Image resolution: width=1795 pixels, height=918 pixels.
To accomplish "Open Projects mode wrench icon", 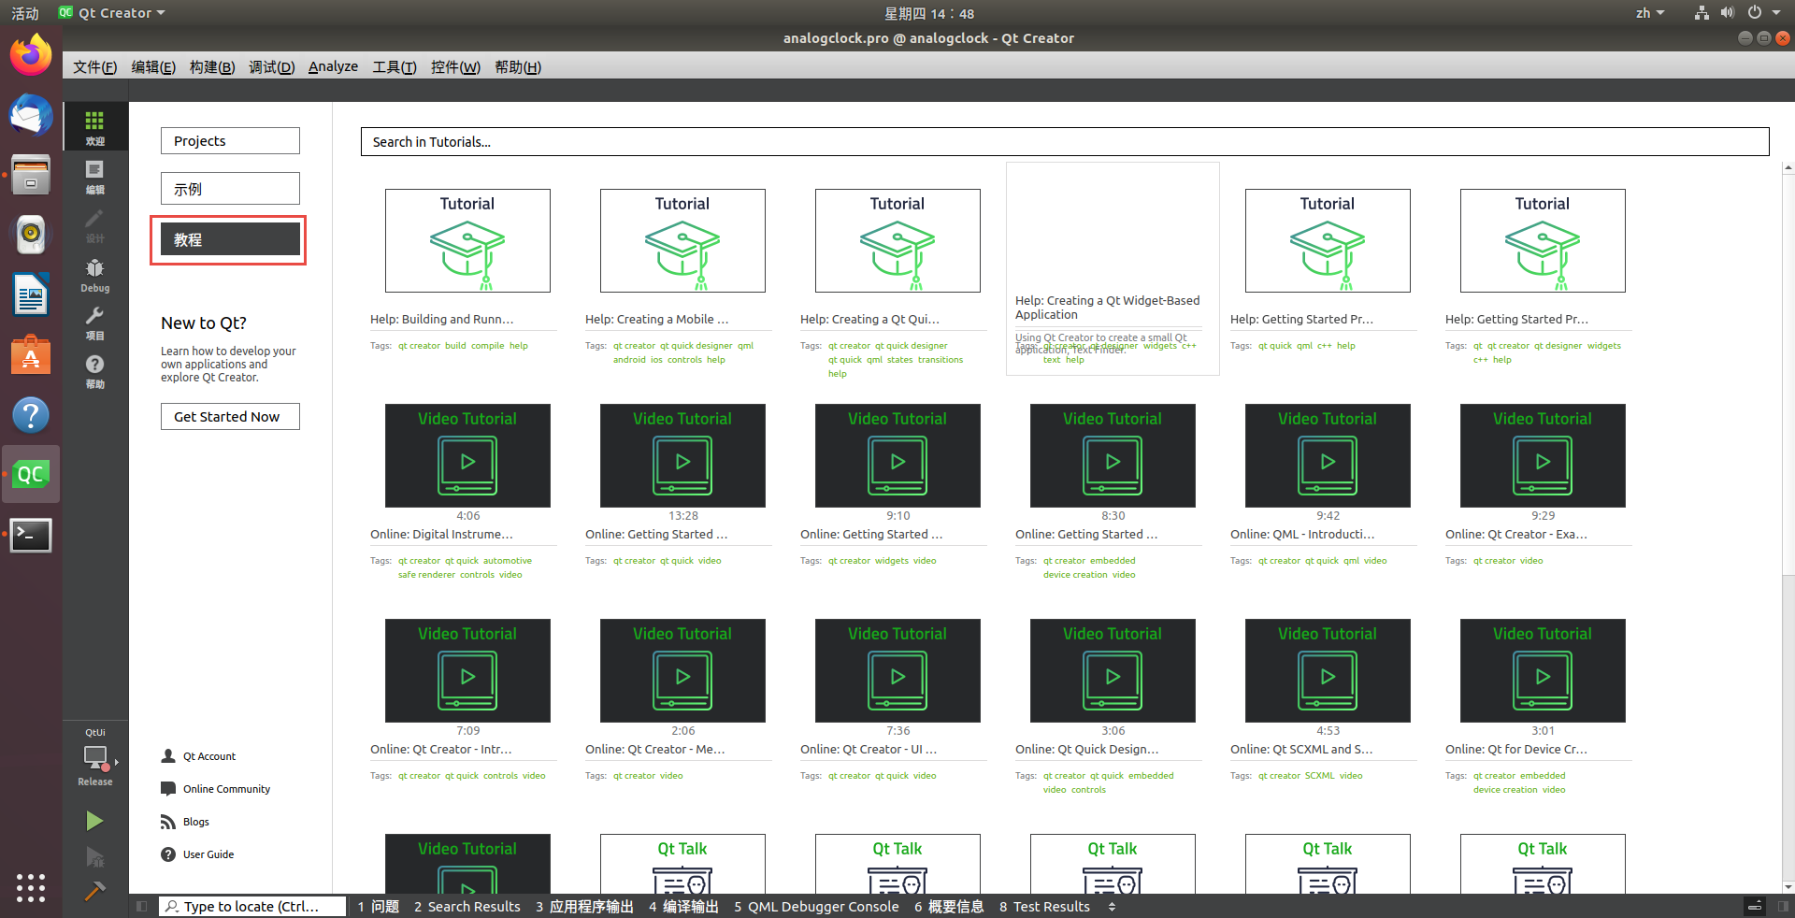I will point(94,323).
